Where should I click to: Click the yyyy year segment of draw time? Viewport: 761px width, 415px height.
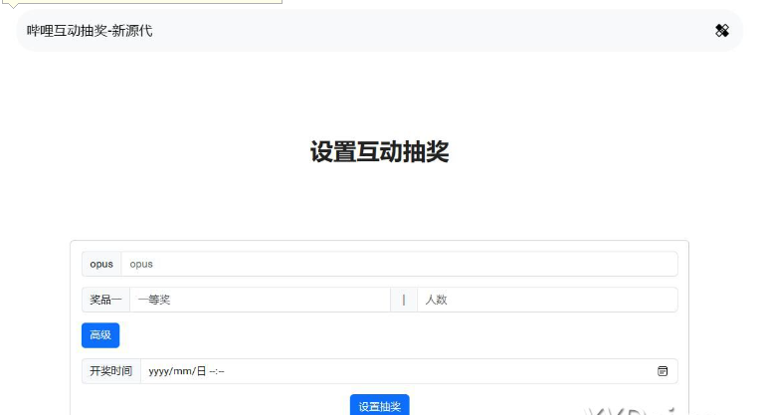[159, 371]
